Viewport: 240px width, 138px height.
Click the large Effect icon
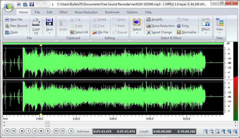(x=206, y=22)
